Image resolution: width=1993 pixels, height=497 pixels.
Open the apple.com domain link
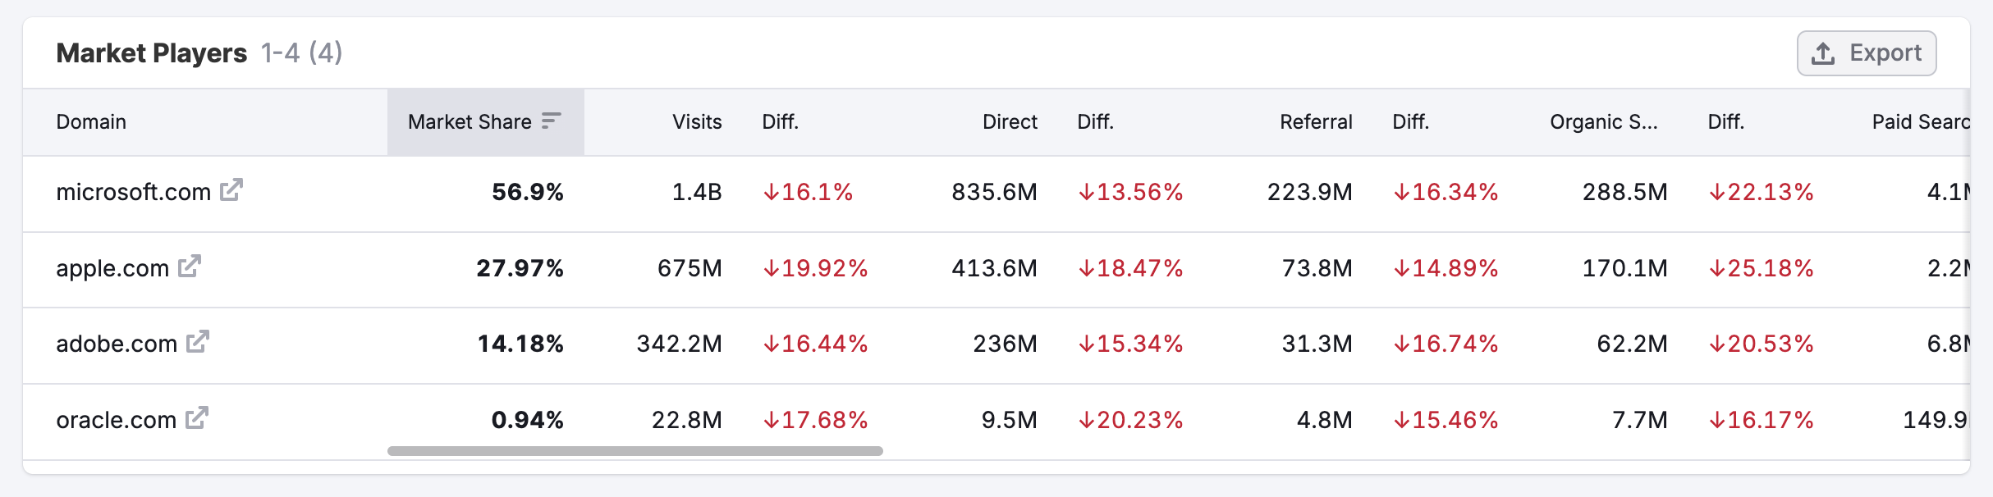(112, 268)
